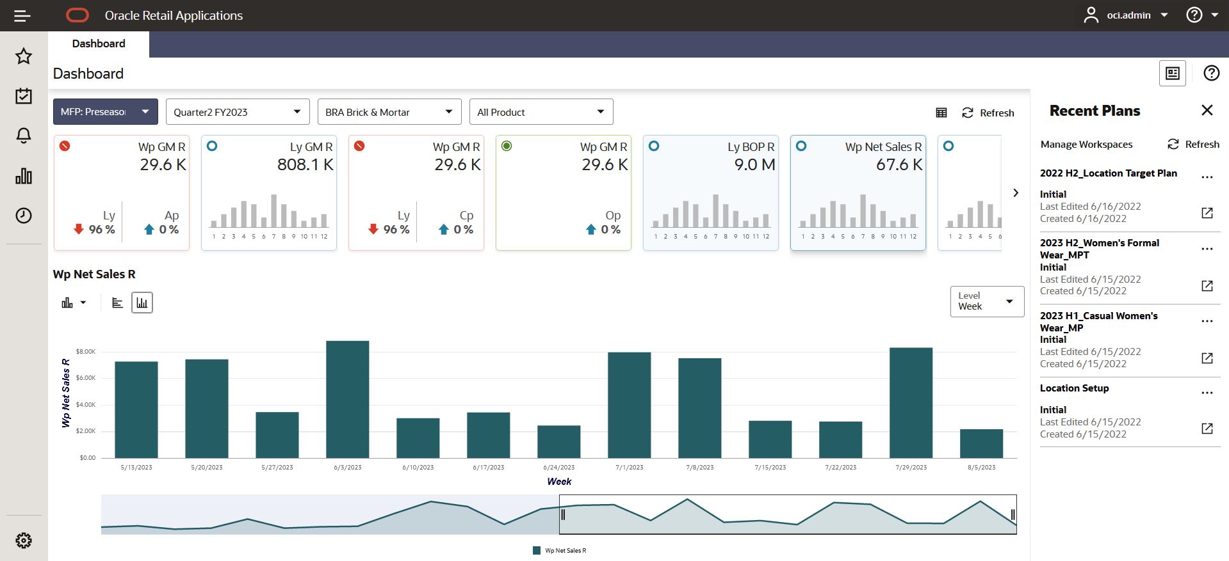Open the hamburger navigation menu

(x=22, y=15)
